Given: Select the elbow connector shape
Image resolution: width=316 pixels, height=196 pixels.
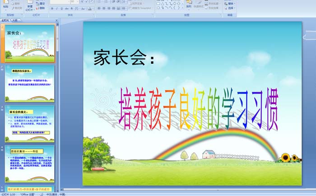Looking at the screenshot, I should 167,4.
